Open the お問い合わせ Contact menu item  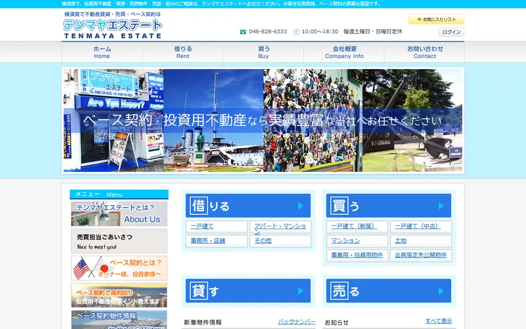click(424, 52)
